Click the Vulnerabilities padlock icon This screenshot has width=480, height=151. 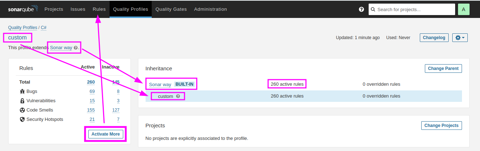pyautogui.click(x=22, y=101)
